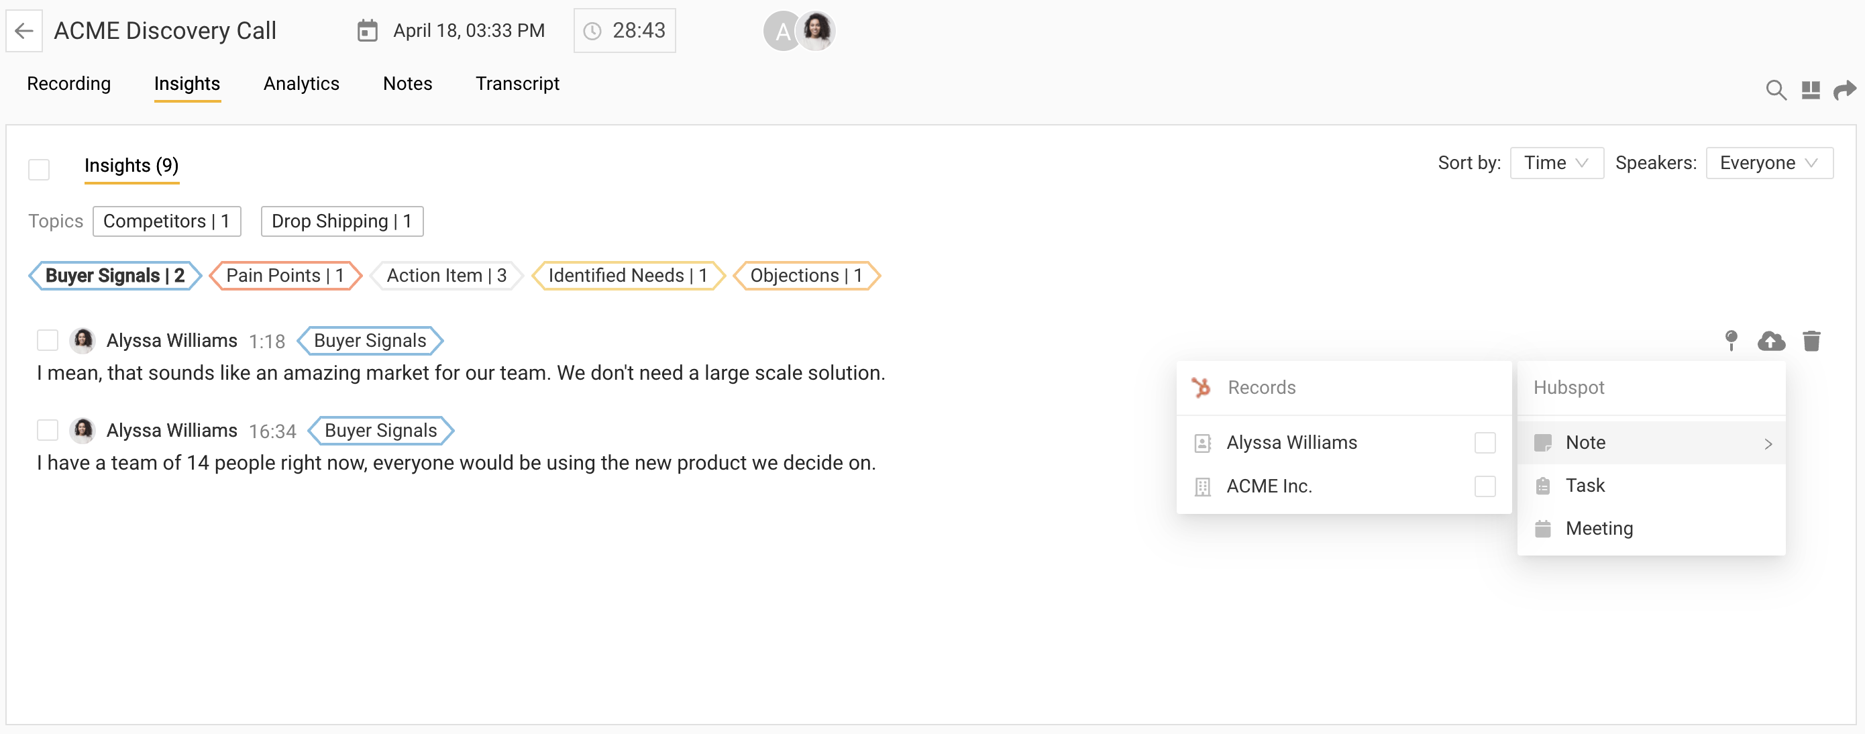Toggle the select-all Insights checkbox
1865x734 pixels.
(x=39, y=169)
